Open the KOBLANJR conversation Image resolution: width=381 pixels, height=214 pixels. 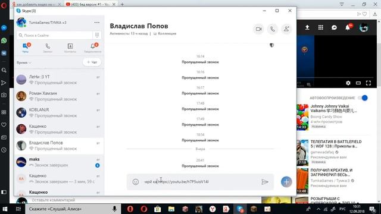tap(59, 112)
